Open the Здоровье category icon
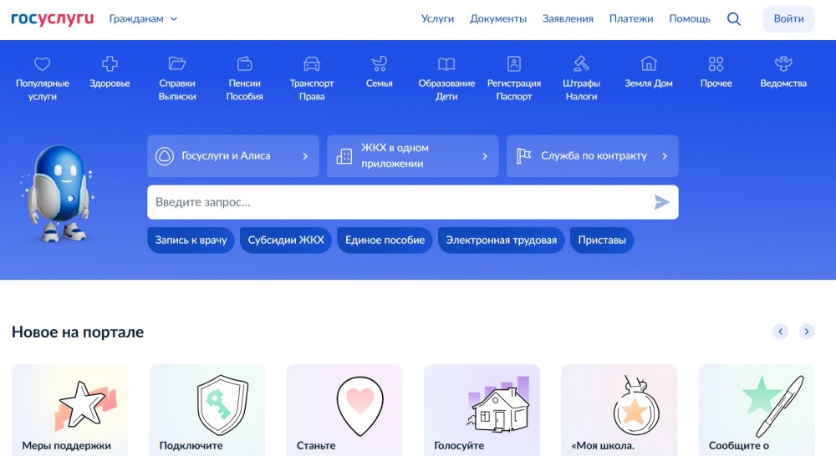The image size is (836, 456). 110,64
